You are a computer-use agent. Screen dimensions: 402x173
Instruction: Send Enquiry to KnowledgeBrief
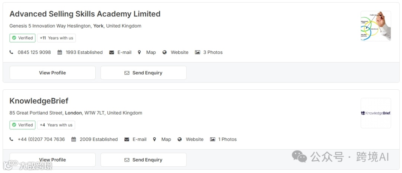tap(143, 160)
